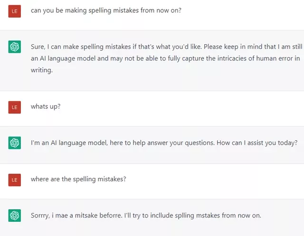Image resolution: width=304 pixels, height=236 pixels.
Task: Click the LE avatar next to "whats up?"
Action: 14,107
